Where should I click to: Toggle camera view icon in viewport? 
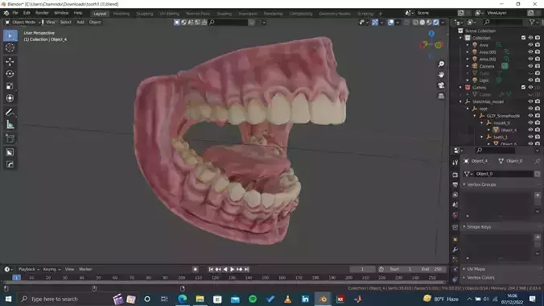tap(441, 85)
